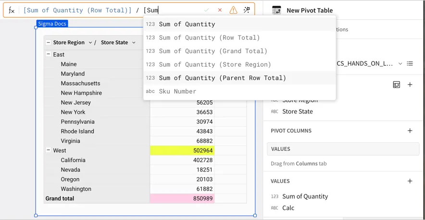The image size is (425, 220).
Task: Click the Maryland row label
Action: [x=73, y=73]
